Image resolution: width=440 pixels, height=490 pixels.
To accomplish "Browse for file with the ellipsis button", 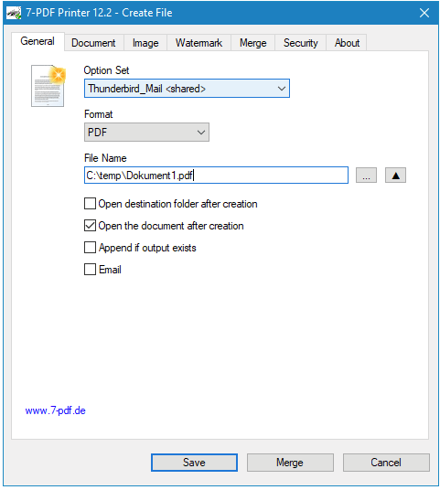I will pos(366,176).
